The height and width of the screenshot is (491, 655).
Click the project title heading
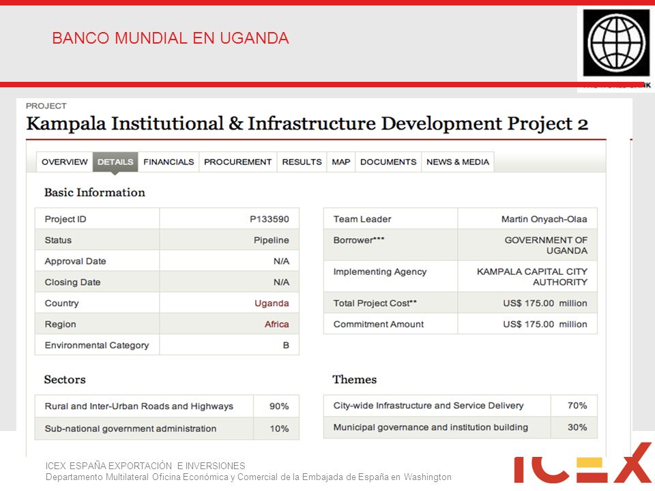[307, 123]
